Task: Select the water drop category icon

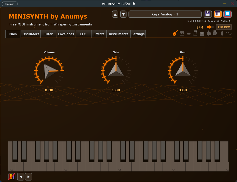Action: 222,33
